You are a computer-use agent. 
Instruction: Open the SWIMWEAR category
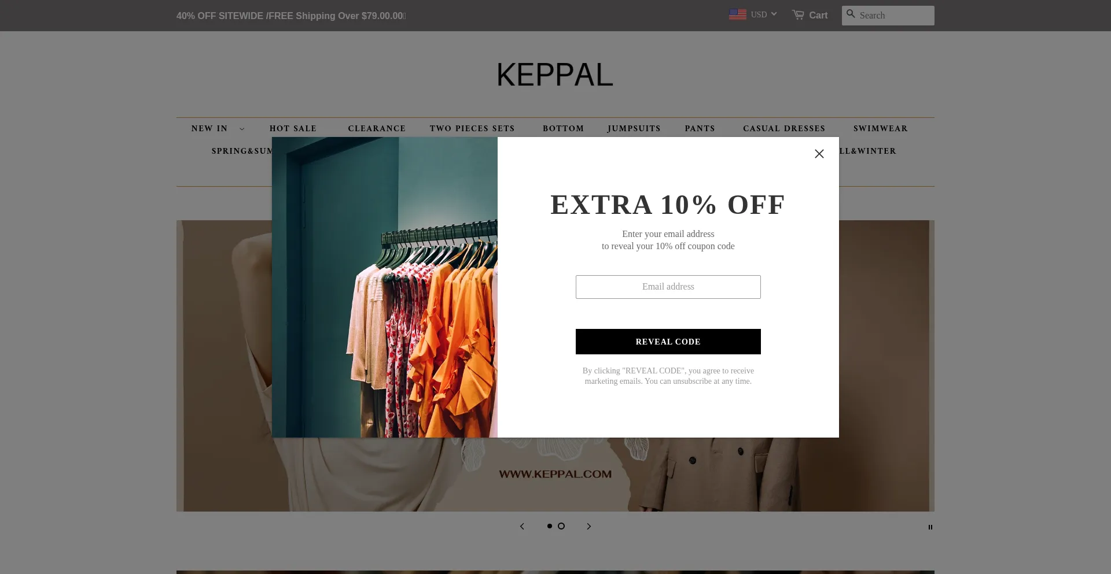point(880,128)
